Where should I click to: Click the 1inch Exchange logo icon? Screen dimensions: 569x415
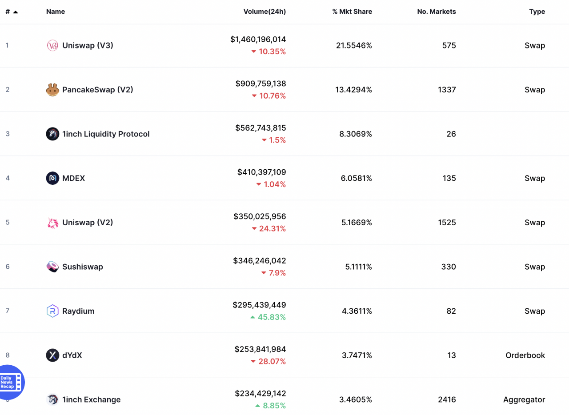click(52, 399)
